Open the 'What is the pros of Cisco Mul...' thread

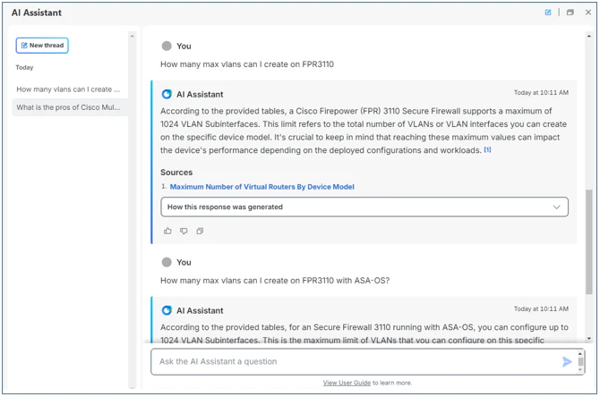[68, 107]
